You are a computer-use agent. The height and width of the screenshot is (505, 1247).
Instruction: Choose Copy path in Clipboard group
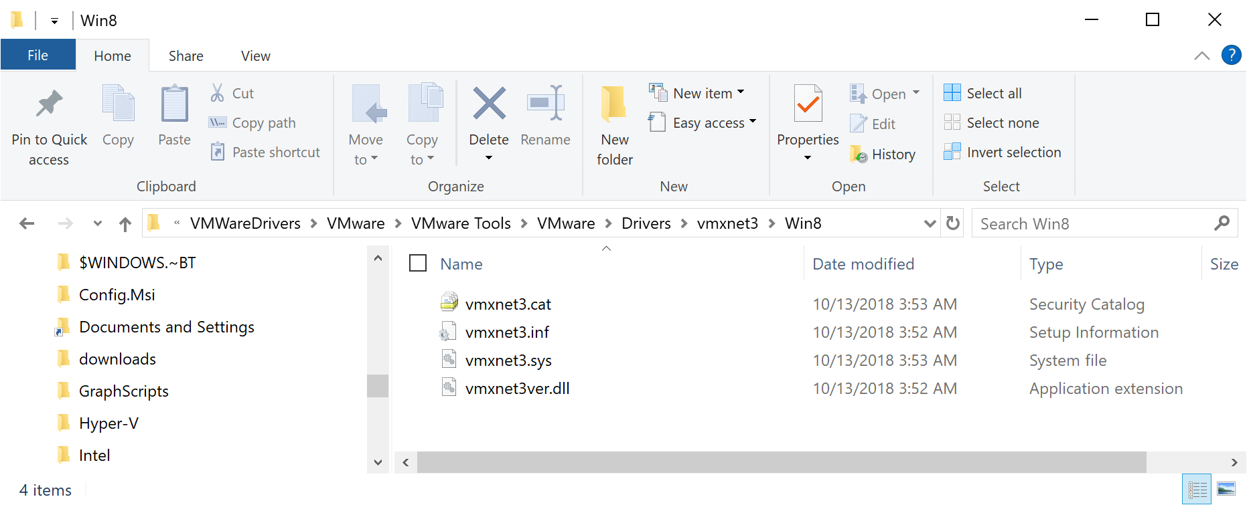[252, 122]
